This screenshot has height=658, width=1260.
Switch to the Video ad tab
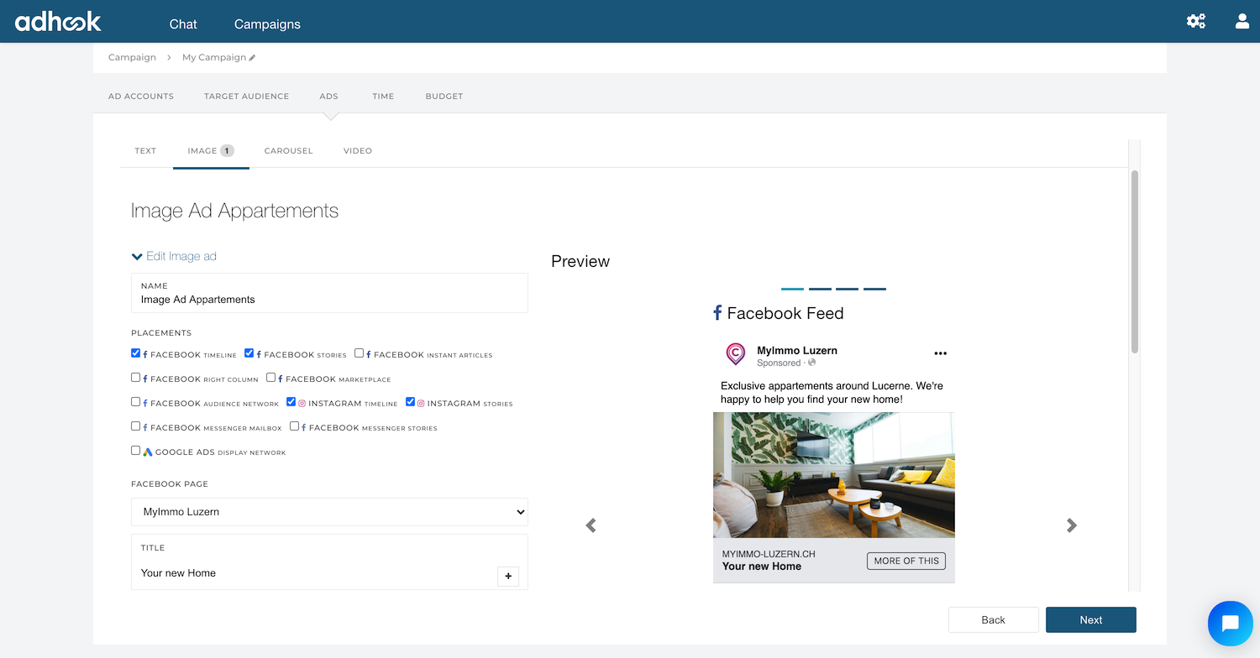point(358,151)
